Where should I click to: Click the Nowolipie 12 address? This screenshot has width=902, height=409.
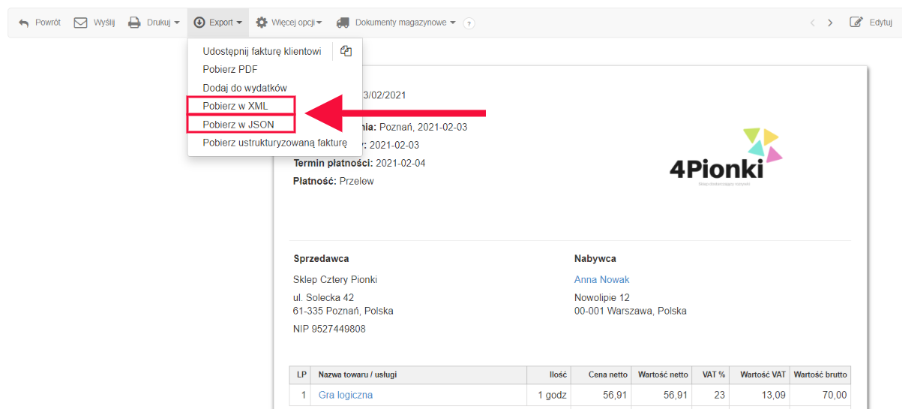[602, 297]
